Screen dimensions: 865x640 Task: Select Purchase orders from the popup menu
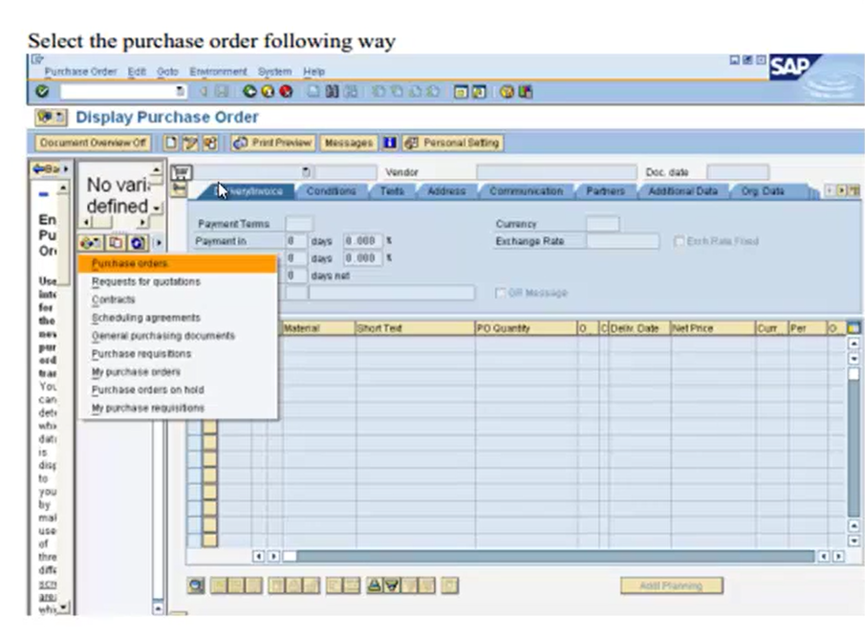(178, 264)
